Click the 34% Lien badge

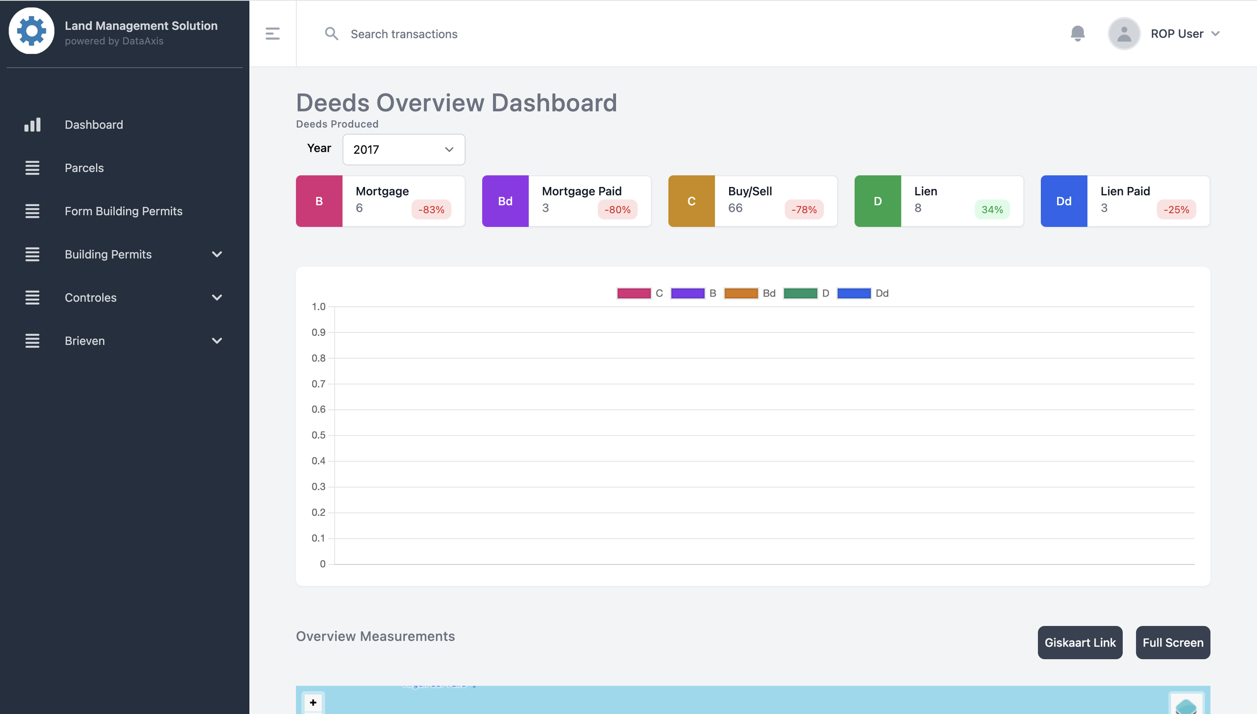pyautogui.click(x=992, y=210)
